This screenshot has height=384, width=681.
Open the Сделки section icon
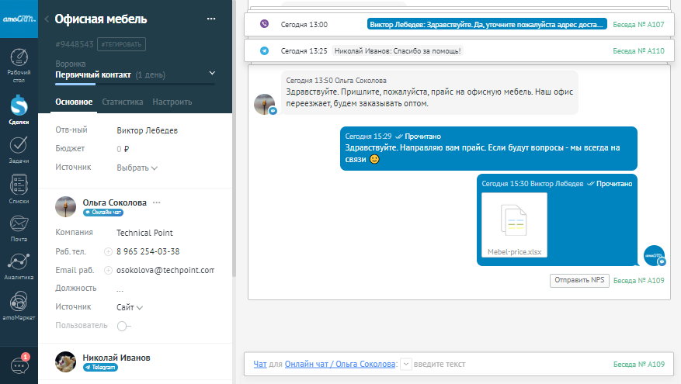(x=19, y=108)
